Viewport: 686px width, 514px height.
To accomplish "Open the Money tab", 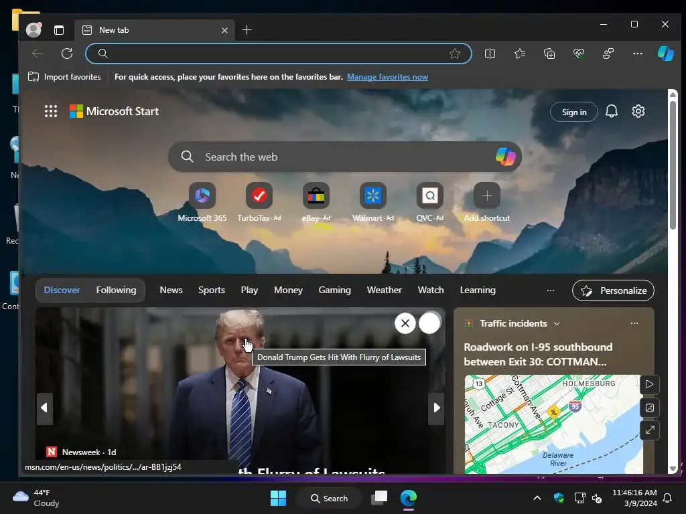I will click(x=288, y=290).
